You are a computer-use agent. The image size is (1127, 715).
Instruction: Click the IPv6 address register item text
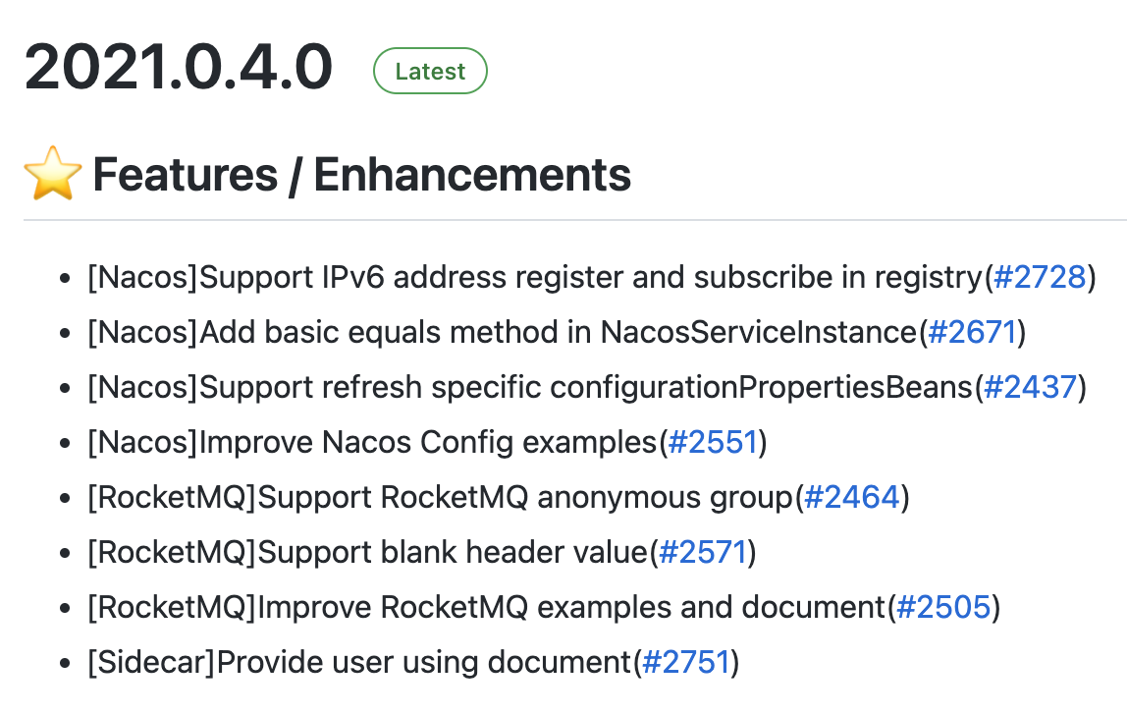(535, 278)
